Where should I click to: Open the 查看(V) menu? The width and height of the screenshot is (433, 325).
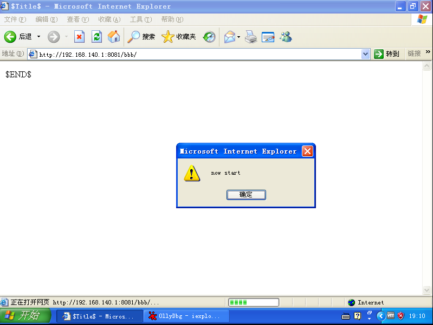[x=78, y=19]
